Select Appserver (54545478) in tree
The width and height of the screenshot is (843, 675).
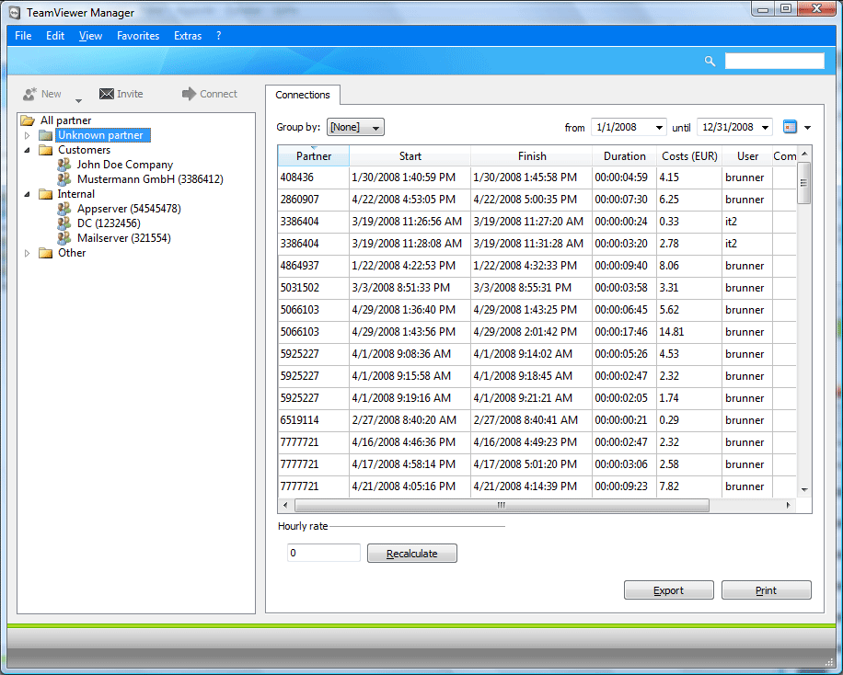[129, 209]
